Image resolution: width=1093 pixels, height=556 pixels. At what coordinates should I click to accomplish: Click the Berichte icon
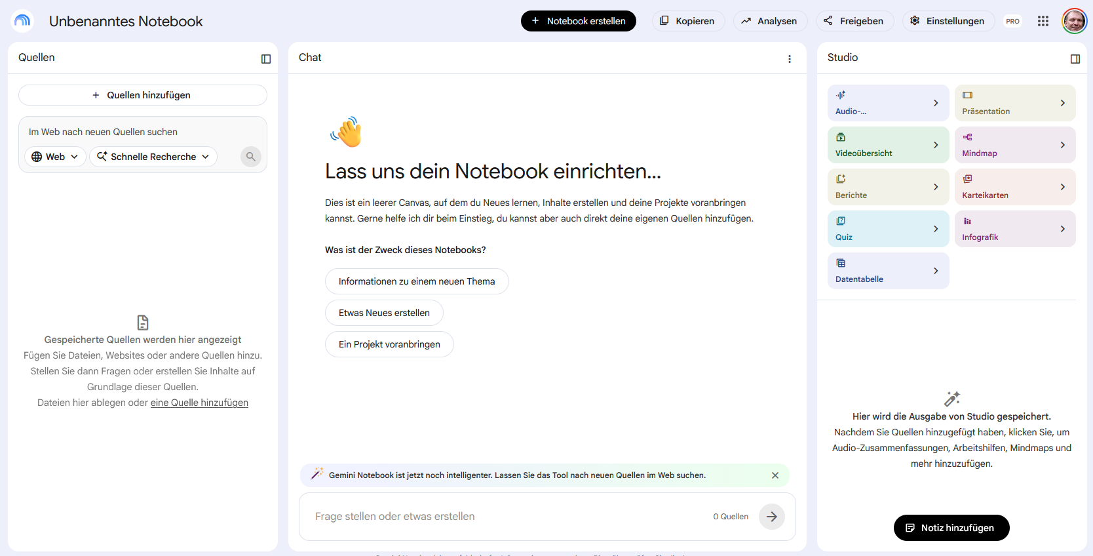pyautogui.click(x=841, y=179)
